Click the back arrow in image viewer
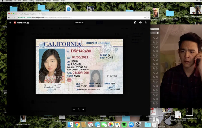The width and height of the screenshot is (202, 128). pos(10,22)
